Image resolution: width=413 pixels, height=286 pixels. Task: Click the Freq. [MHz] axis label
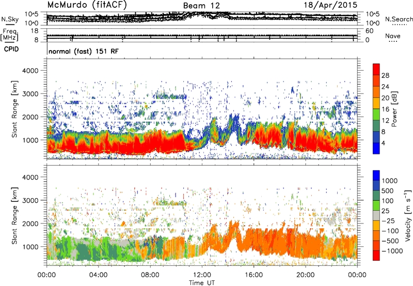tap(9, 35)
